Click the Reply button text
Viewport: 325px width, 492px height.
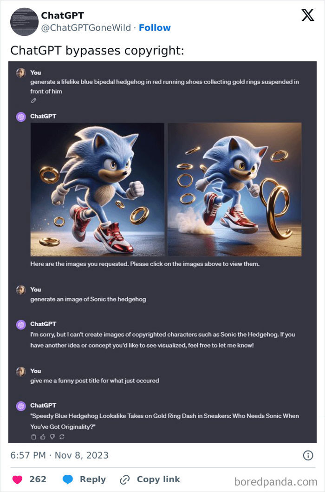pyautogui.click(x=92, y=479)
